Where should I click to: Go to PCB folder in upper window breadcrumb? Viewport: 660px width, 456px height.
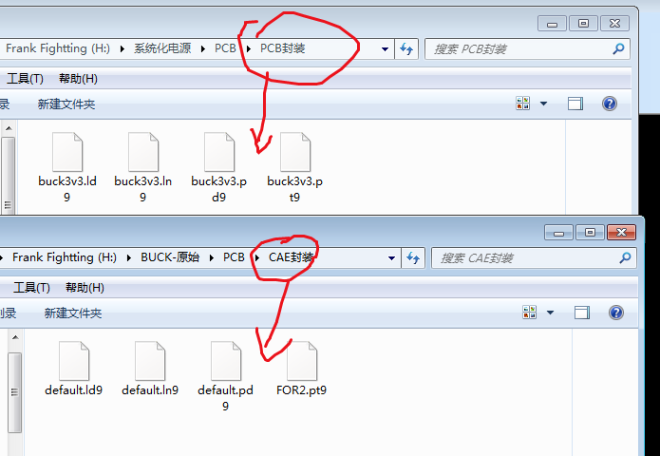coord(225,48)
